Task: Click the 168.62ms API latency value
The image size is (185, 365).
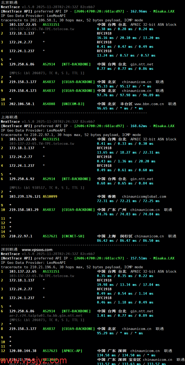Action: [138, 126]
